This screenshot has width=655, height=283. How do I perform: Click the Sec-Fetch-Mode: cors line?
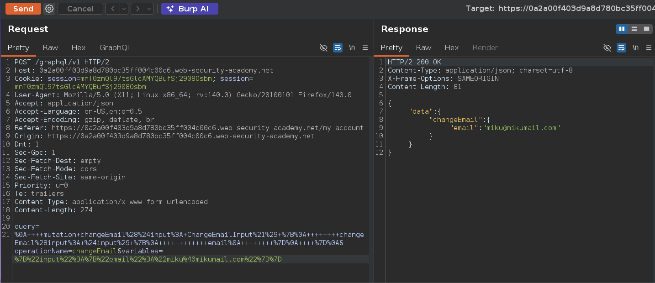click(x=56, y=169)
